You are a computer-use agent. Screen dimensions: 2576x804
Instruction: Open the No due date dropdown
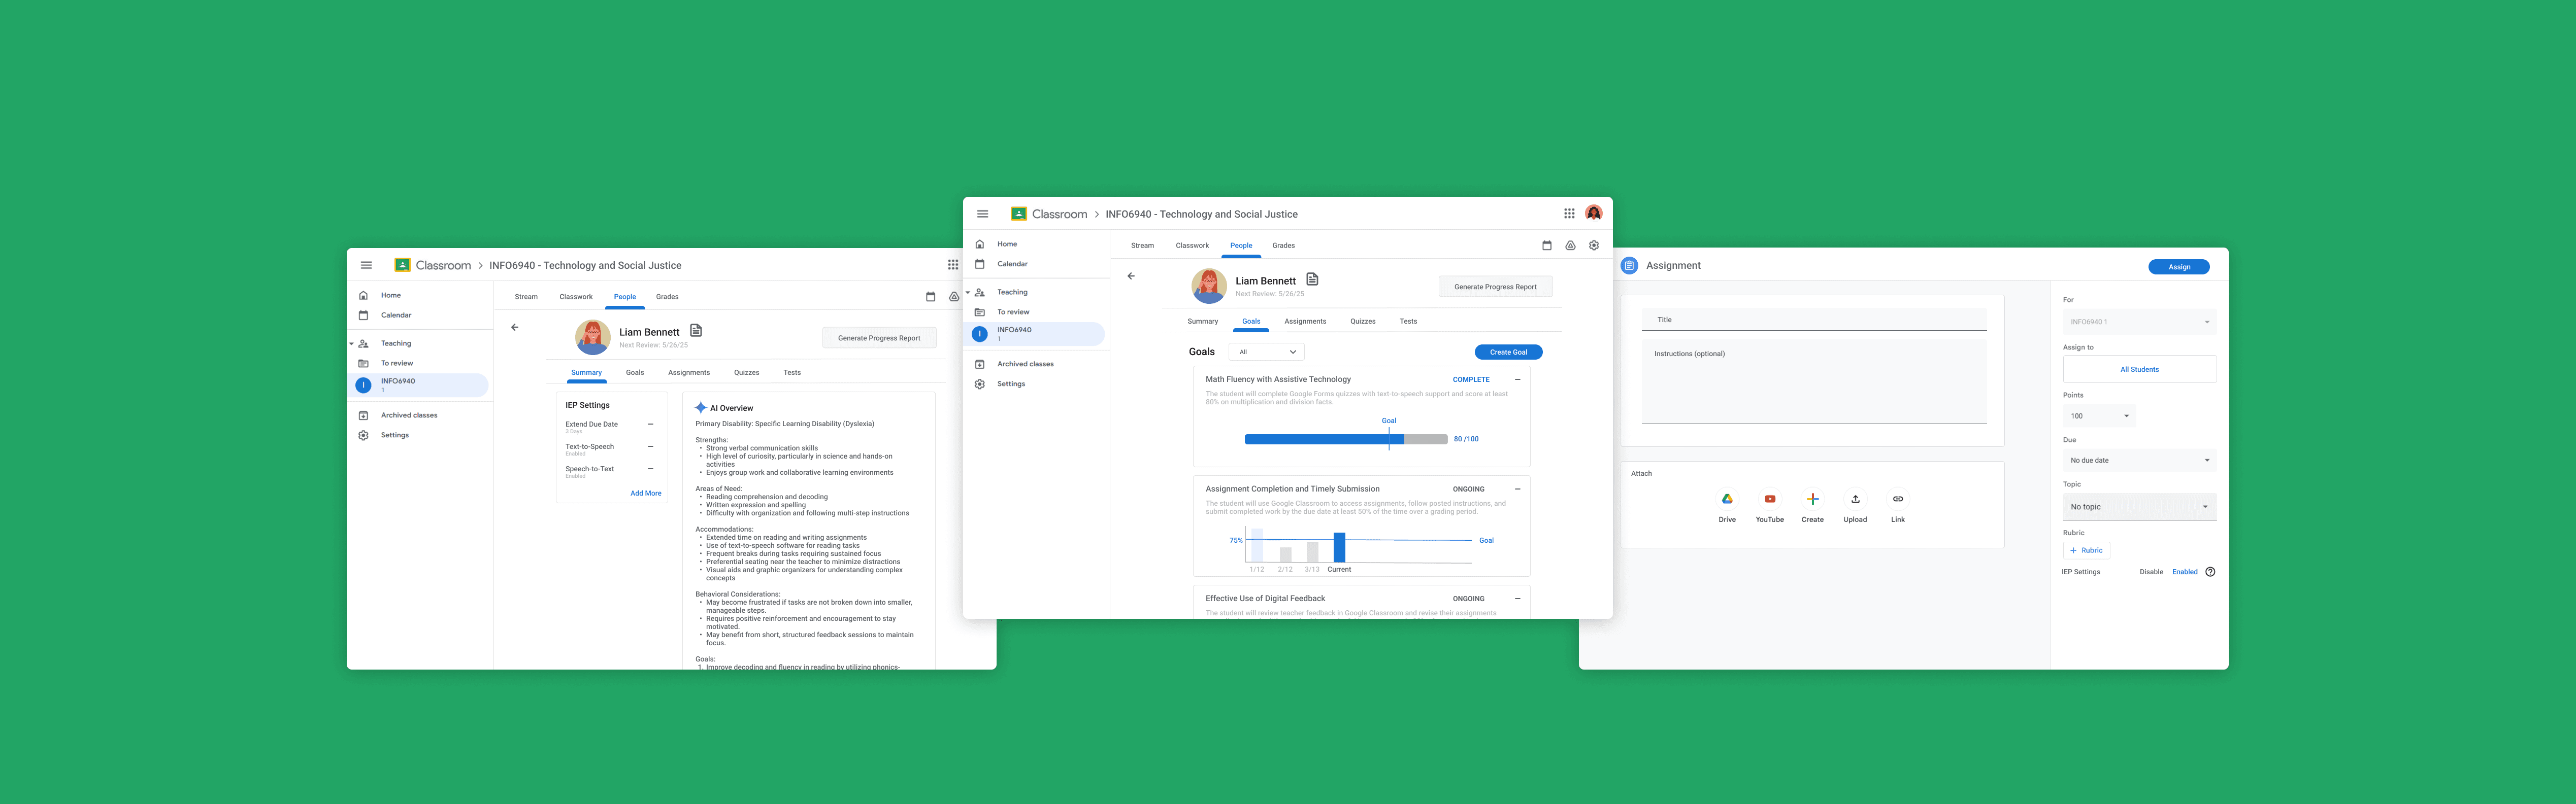(2139, 461)
